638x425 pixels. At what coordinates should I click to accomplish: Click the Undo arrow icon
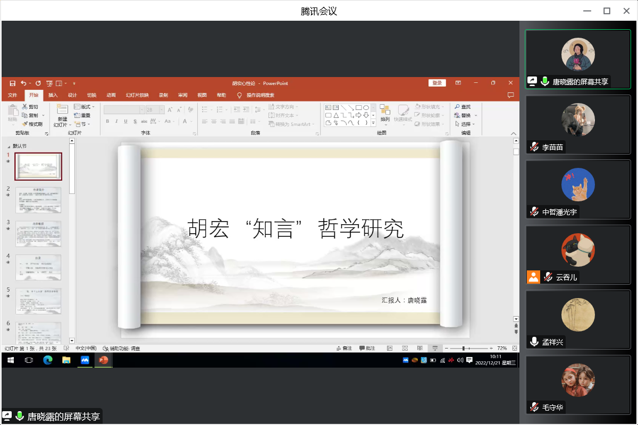[x=23, y=83]
